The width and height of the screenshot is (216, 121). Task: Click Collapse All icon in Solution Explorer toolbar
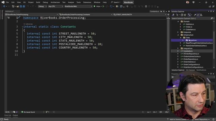coord(182,15)
